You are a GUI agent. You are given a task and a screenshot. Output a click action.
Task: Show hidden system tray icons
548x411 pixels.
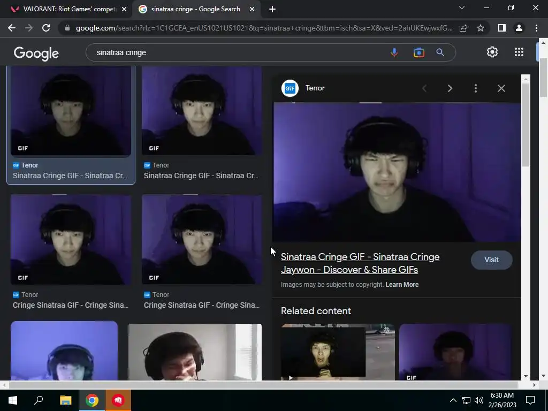(453, 400)
